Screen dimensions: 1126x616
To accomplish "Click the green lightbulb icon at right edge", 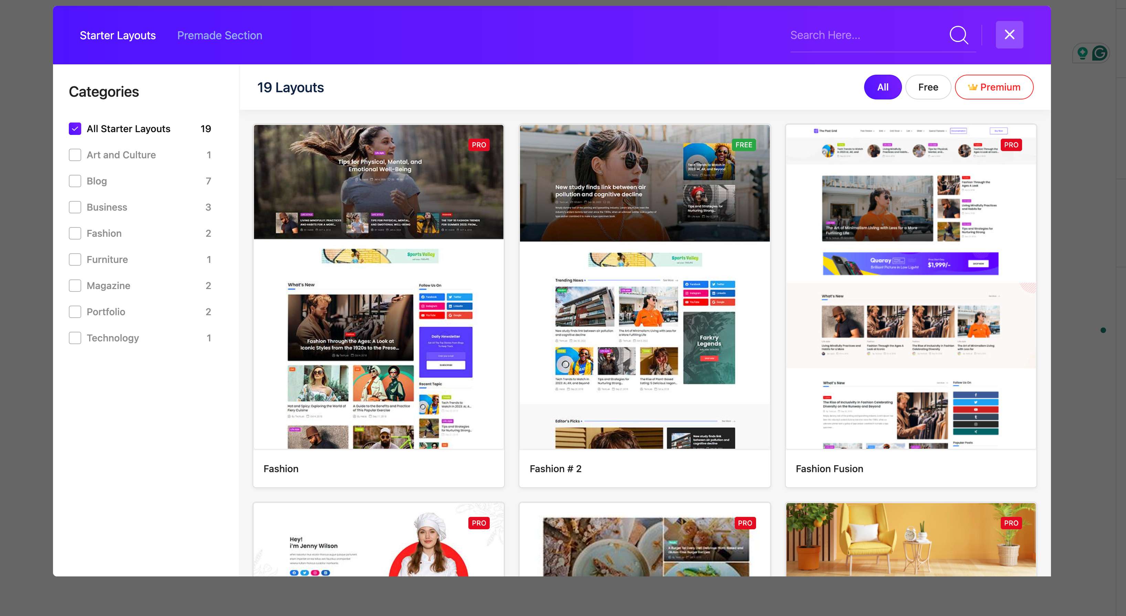I will (x=1082, y=53).
